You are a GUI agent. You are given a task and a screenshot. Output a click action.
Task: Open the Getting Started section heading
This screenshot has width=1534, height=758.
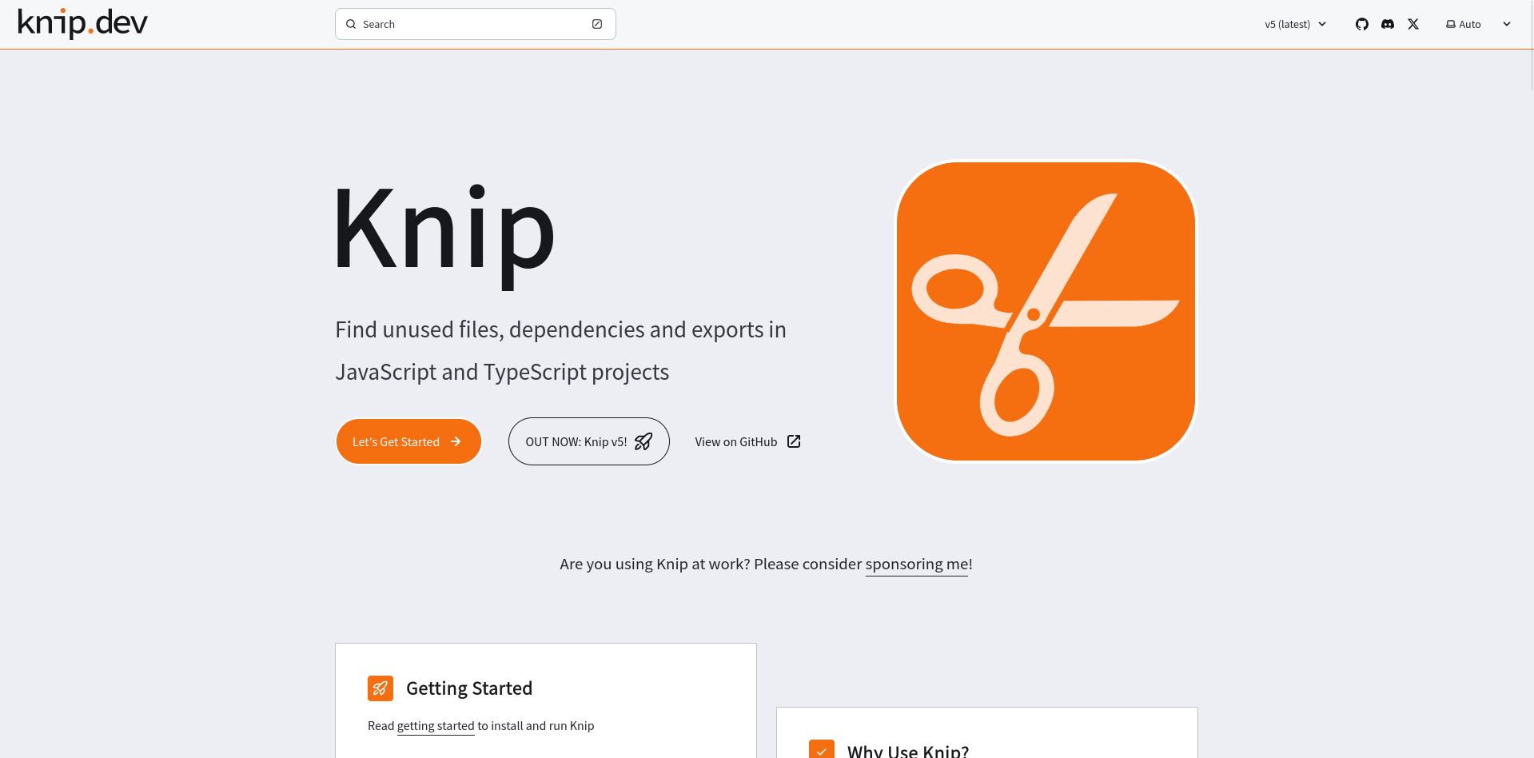tap(469, 688)
